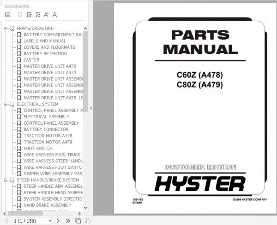
Task: Open the SWITCH ASSEMBLY DIRECTION bookmark
Action: tap(53, 199)
